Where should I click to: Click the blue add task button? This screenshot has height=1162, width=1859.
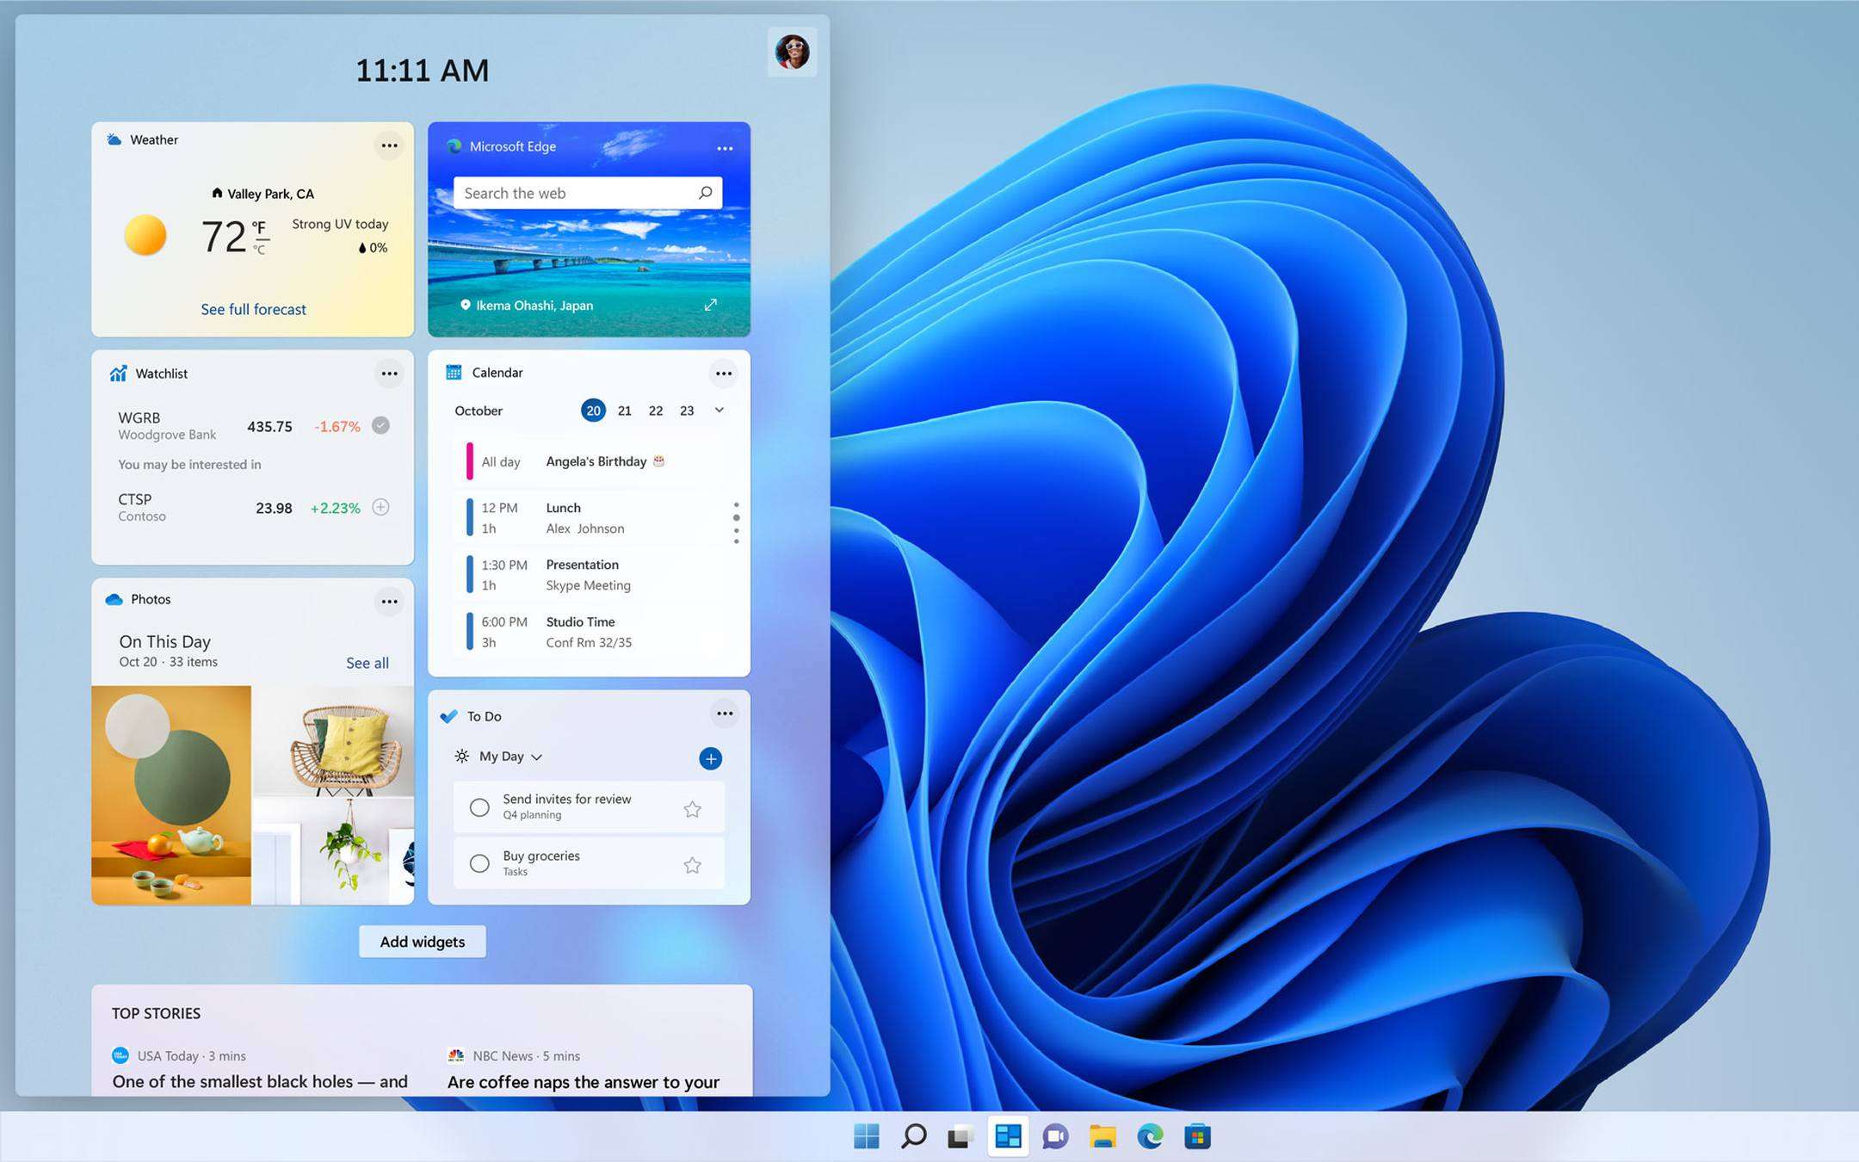coord(710,758)
